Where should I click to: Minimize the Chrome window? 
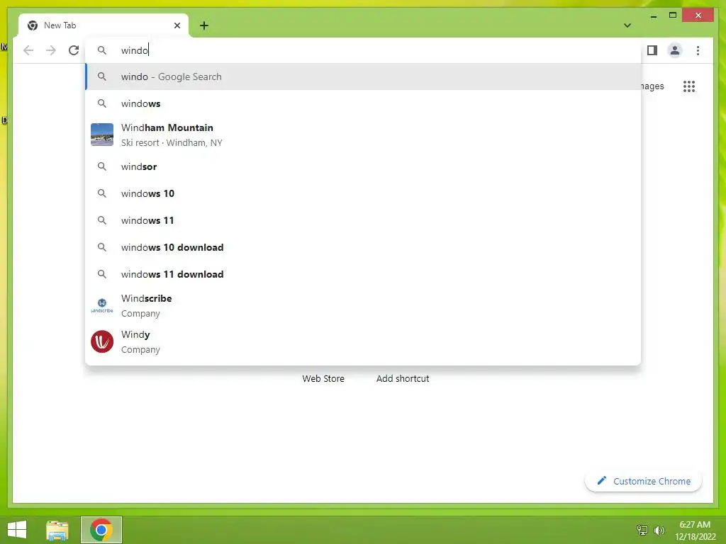[x=654, y=16]
